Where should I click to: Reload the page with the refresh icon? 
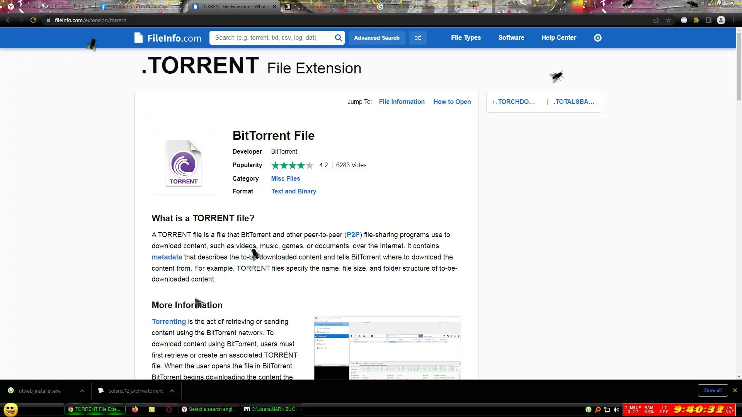pos(33,20)
